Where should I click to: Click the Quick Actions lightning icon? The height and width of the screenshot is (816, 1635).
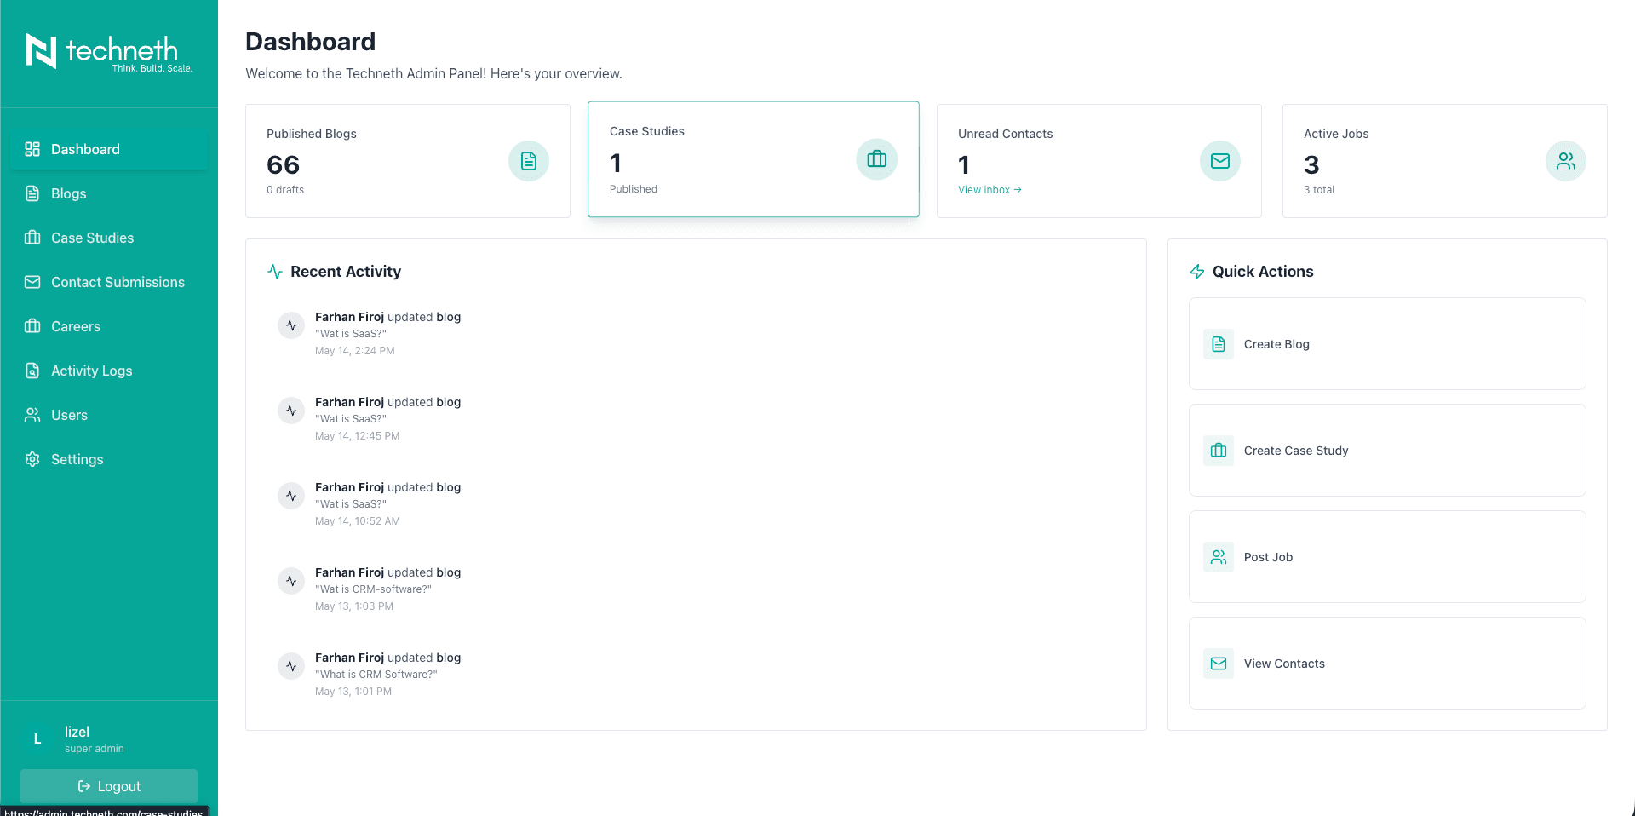[x=1197, y=272]
